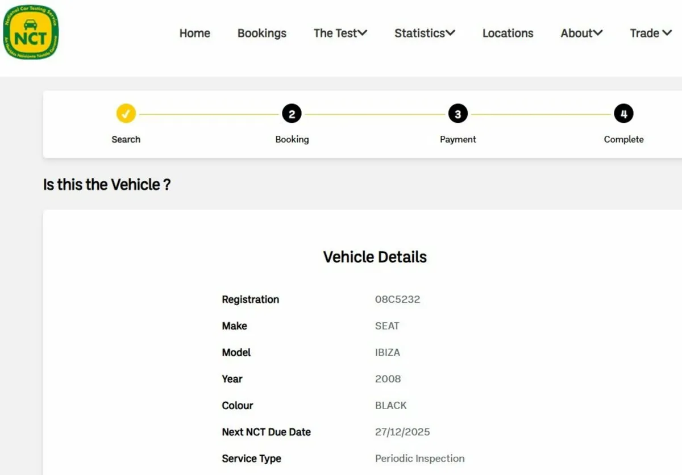Go to Bookings in the navigation
This screenshot has width=682, height=475.
pos(262,34)
